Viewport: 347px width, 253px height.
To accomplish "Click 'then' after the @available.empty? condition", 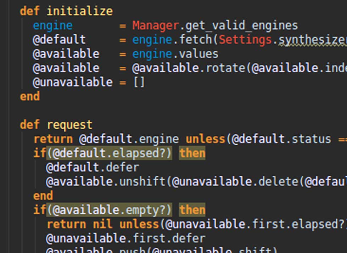I will [192, 210].
